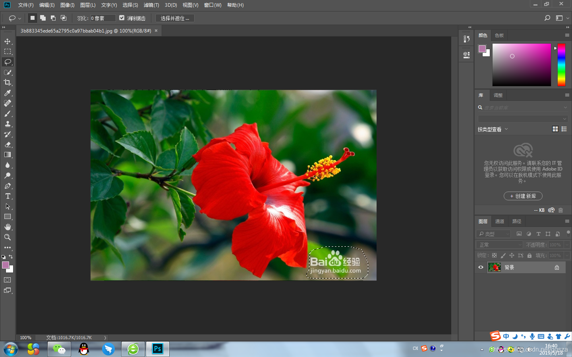The image size is (572, 357).
Task: Open the blend mode 正常 dropdown
Action: coord(499,245)
